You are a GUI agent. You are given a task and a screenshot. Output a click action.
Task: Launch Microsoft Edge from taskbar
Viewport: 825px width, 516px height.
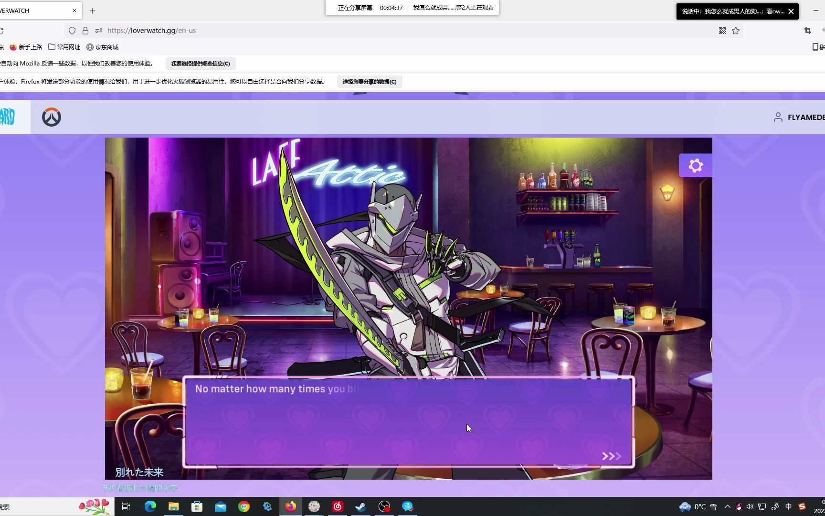click(x=150, y=506)
